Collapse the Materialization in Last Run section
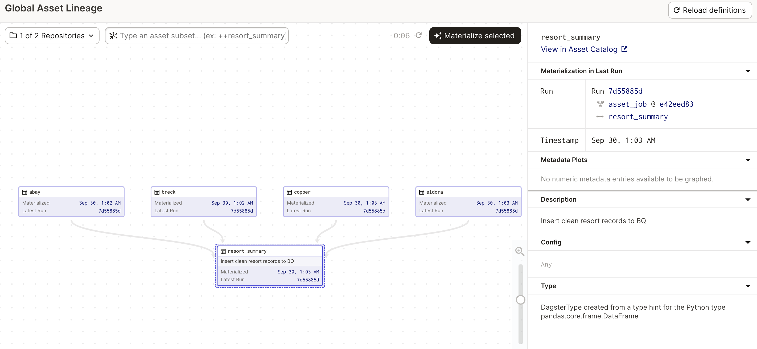 (x=748, y=71)
